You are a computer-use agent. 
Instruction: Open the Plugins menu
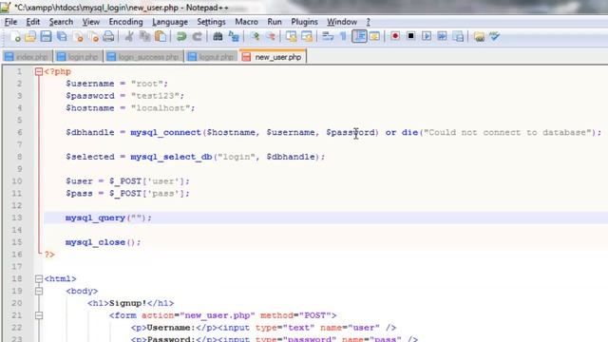pyautogui.click(x=304, y=22)
